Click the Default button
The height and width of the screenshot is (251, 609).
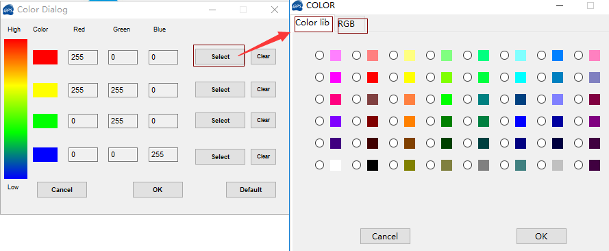click(x=251, y=189)
